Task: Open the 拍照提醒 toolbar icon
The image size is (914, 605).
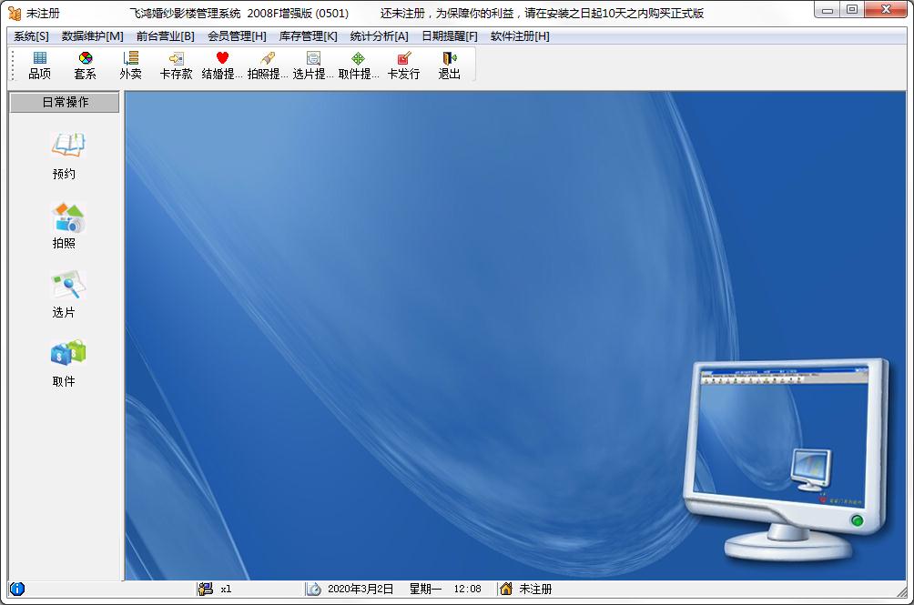Action: (268, 66)
